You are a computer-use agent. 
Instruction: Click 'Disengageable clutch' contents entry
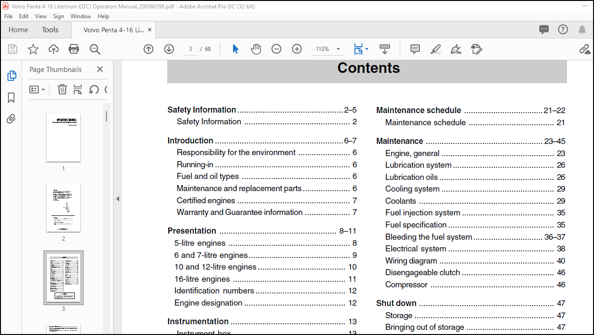point(423,272)
